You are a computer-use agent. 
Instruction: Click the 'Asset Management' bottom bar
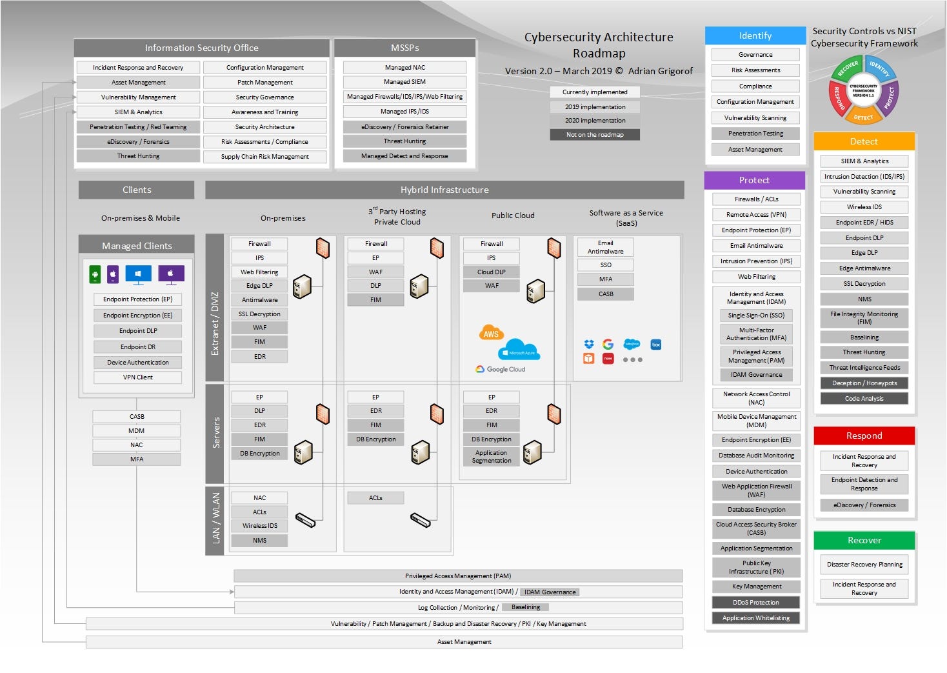click(x=384, y=642)
